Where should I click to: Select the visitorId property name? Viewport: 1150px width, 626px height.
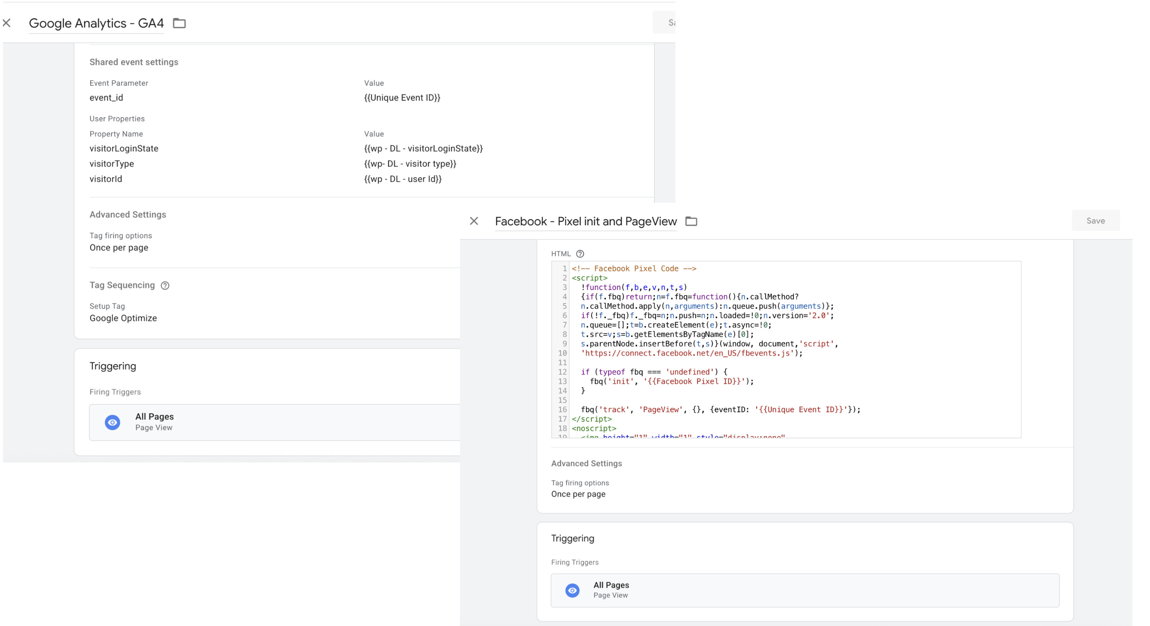click(x=106, y=179)
